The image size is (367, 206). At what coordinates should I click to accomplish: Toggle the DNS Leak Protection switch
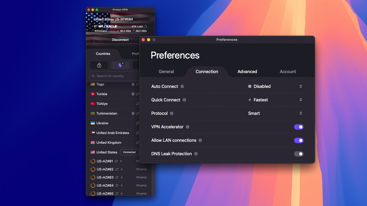pyautogui.click(x=299, y=154)
